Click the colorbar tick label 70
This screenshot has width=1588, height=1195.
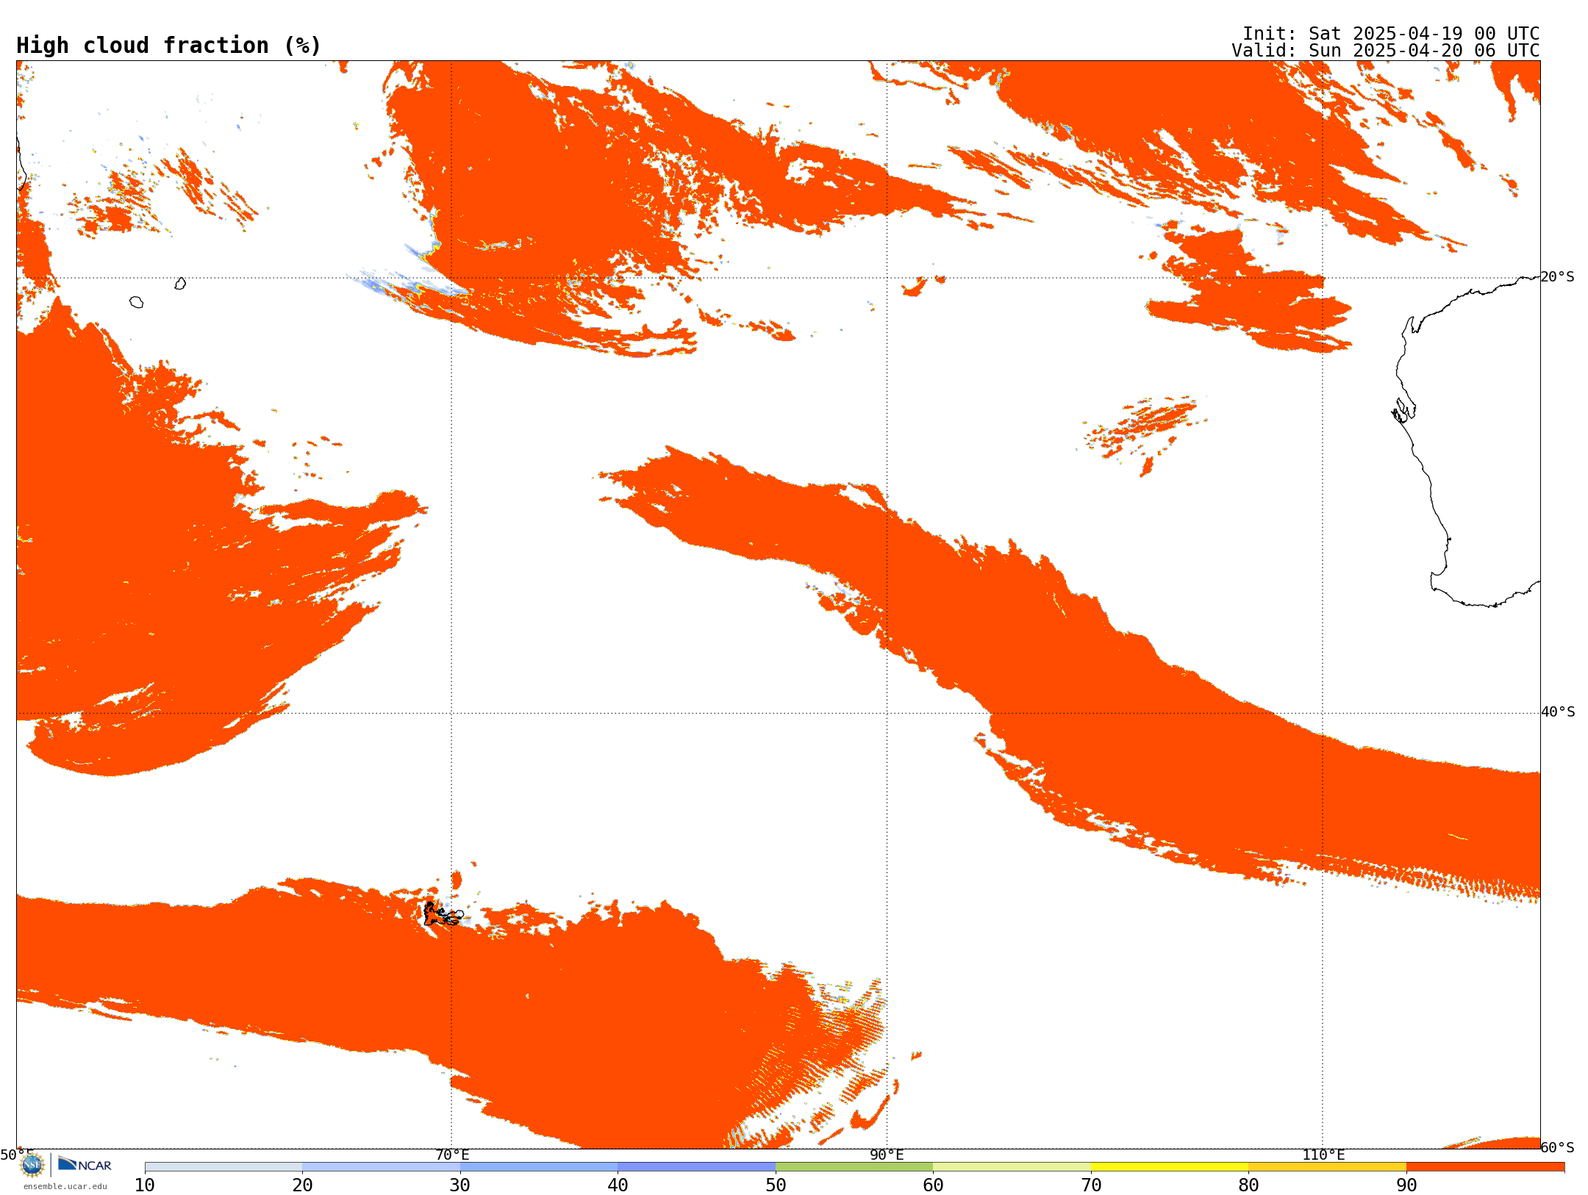[1091, 1185]
